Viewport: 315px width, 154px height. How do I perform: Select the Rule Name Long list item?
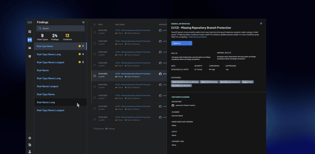click(x=46, y=102)
